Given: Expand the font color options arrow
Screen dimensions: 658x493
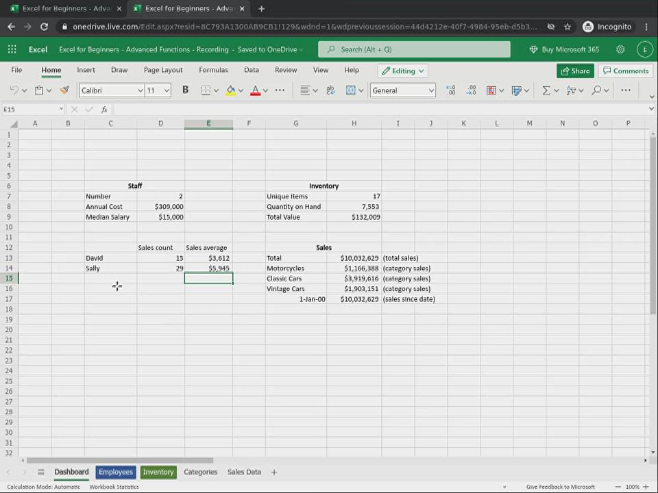Looking at the screenshot, I should tap(265, 90).
